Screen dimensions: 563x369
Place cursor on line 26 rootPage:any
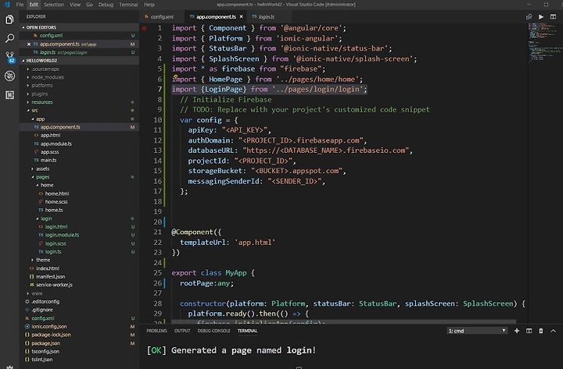point(206,283)
